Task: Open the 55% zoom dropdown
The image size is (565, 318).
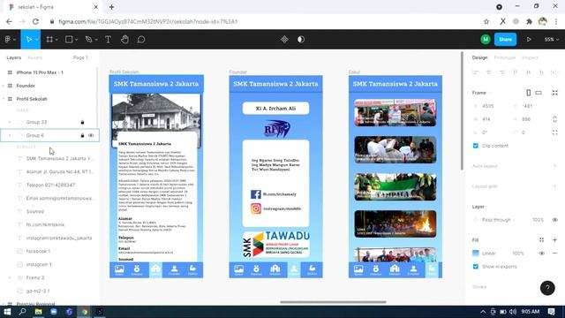Action: pos(551,39)
